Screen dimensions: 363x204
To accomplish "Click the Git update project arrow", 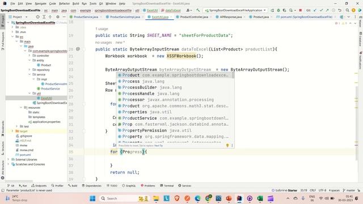I will [315, 10].
